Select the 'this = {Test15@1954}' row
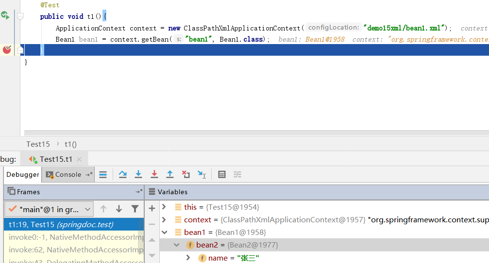The height and width of the screenshot is (263, 489). coord(324,207)
